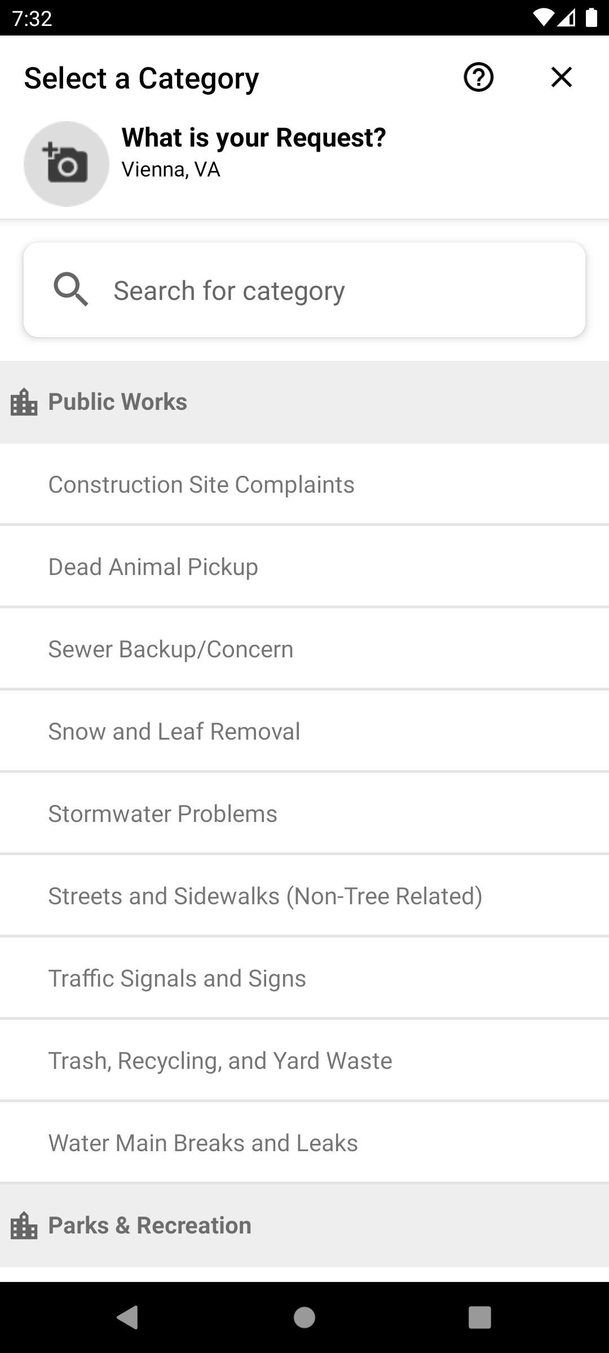Click the search magnifier icon

[x=70, y=290]
